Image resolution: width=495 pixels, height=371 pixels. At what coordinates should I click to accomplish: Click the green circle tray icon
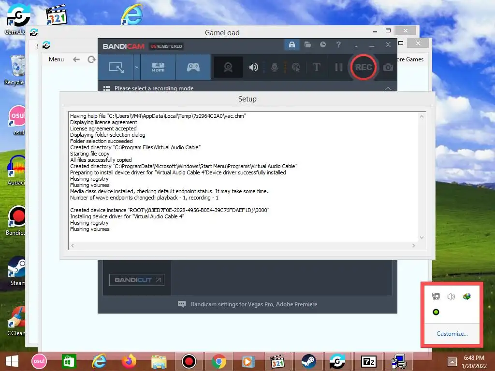point(436,312)
